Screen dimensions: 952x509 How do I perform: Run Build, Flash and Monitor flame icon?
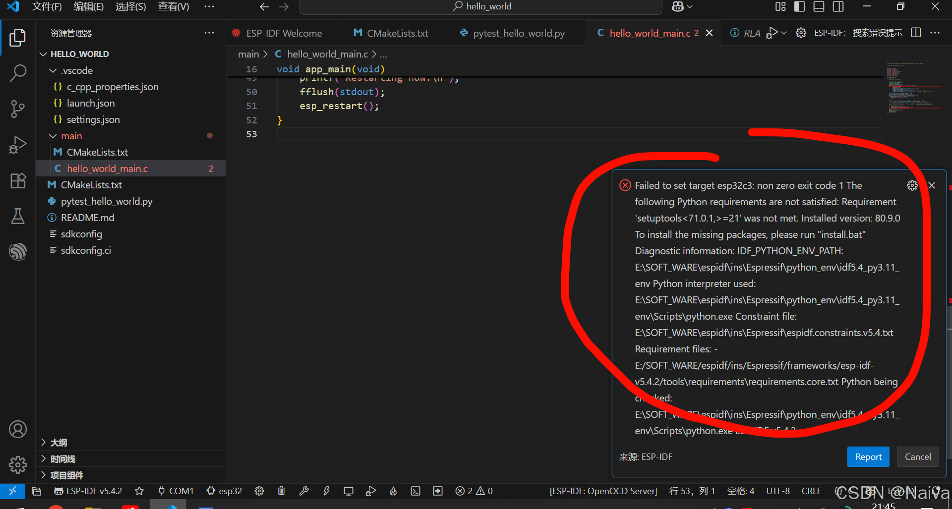pos(393,491)
